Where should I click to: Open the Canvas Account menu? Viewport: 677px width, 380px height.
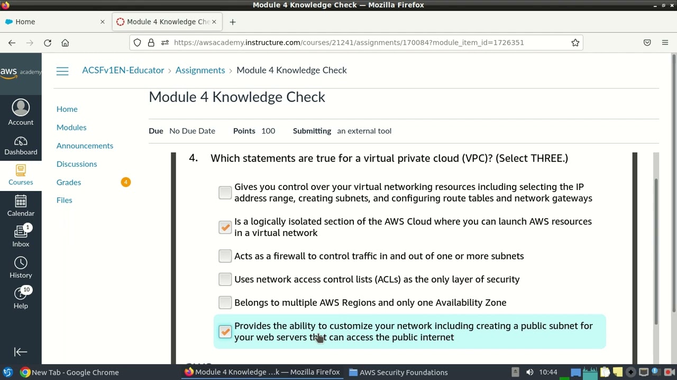(21, 113)
